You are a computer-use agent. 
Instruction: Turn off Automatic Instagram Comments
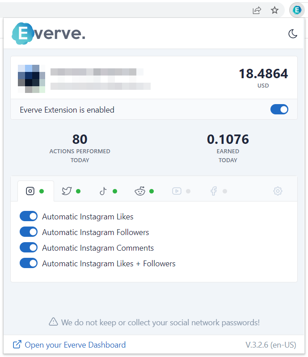(29, 248)
